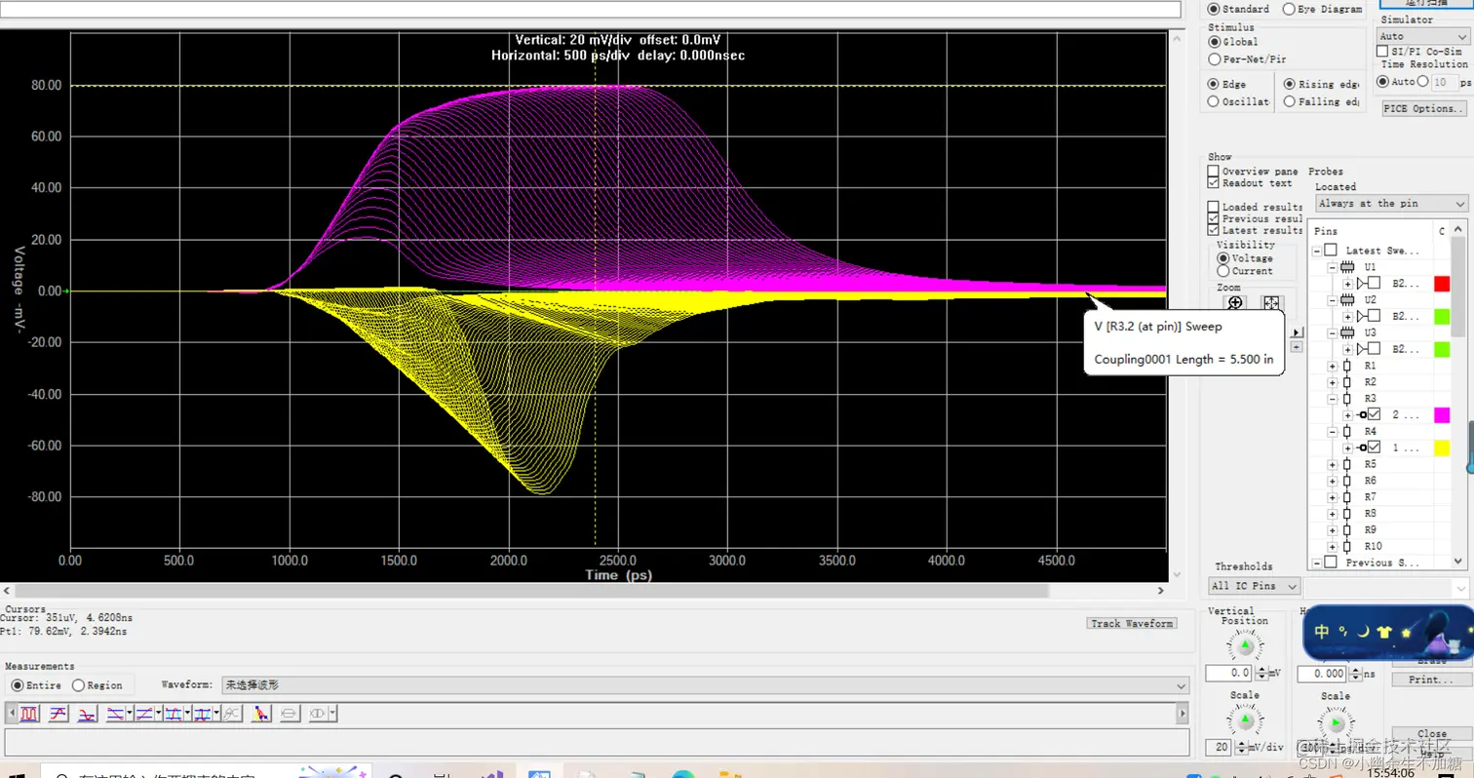Viewport: 1474px width, 778px height.
Task: Uncheck the R4 pin 1 probe checkbox
Action: pyautogui.click(x=1374, y=447)
